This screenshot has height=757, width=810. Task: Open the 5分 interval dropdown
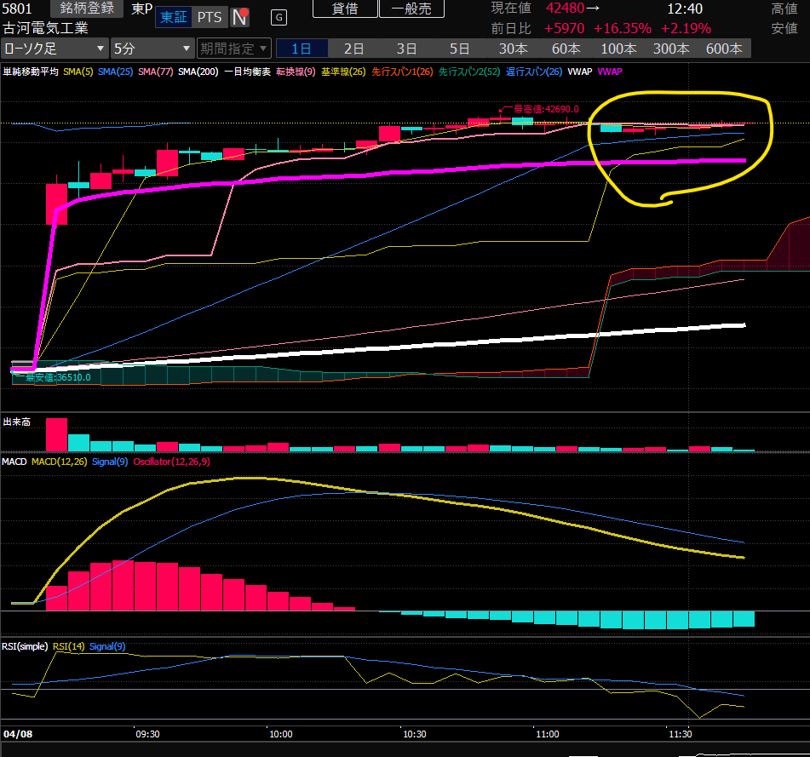[152, 48]
